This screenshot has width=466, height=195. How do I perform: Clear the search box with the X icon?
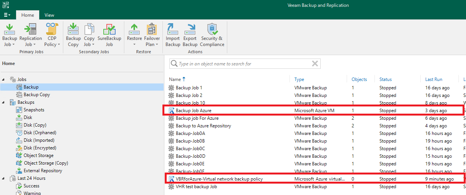tap(315, 63)
